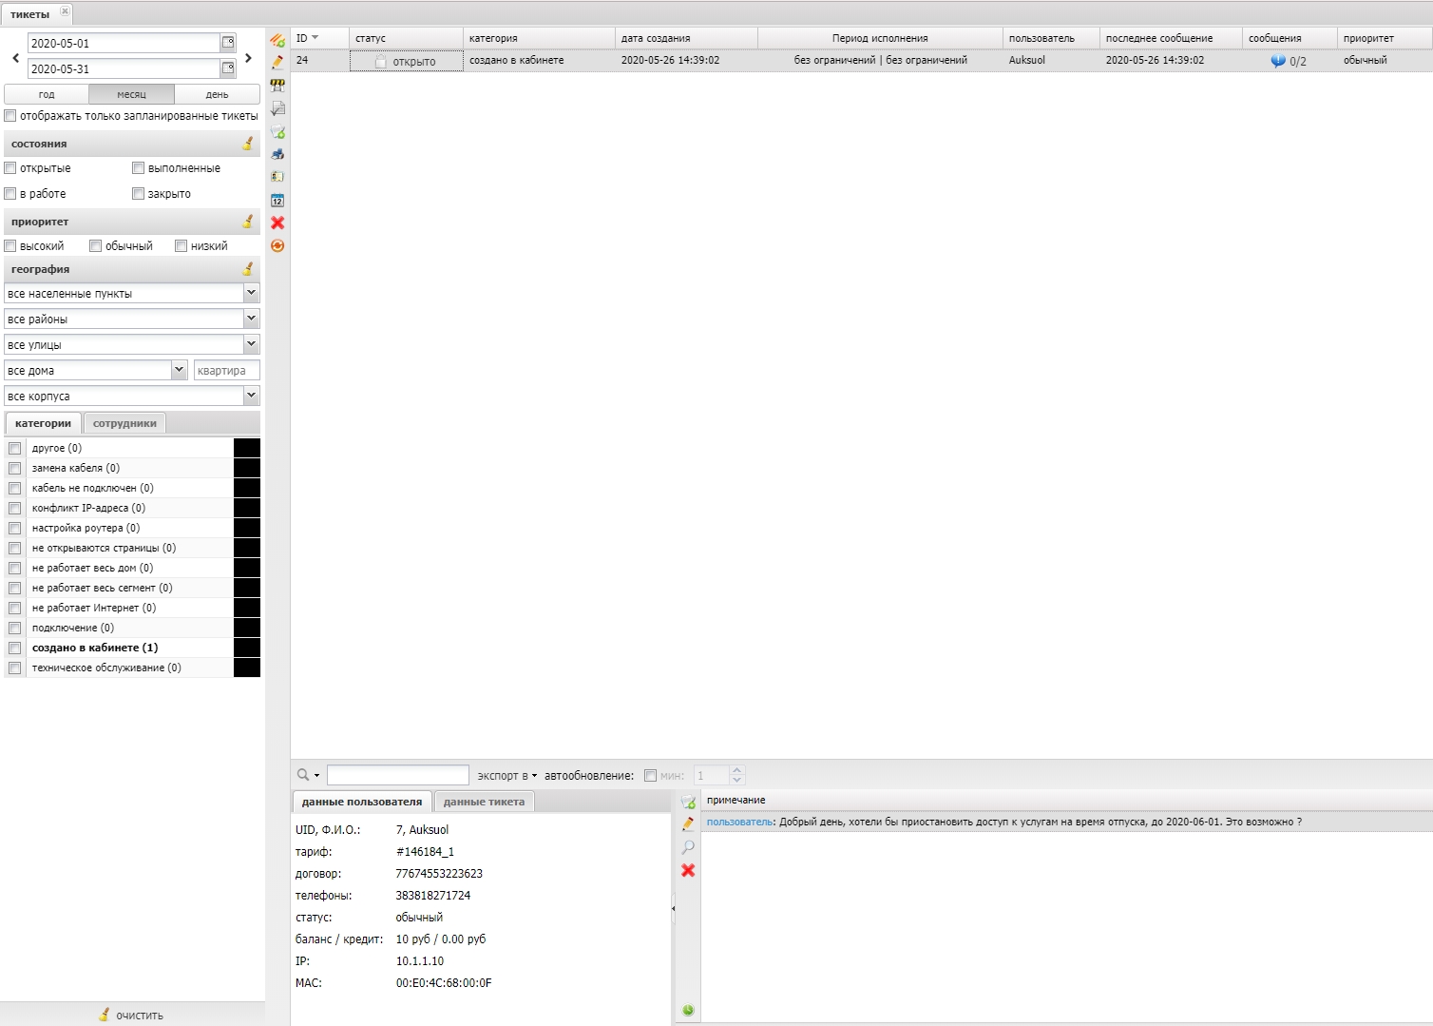
Task: Switch to the 'данные тикета' tab
Action: tap(484, 802)
